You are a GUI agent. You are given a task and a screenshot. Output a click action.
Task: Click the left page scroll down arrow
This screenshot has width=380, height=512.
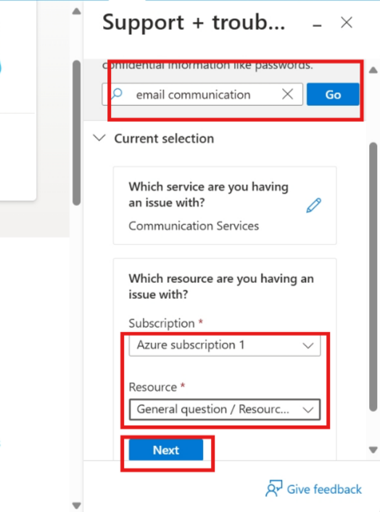point(76,505)
